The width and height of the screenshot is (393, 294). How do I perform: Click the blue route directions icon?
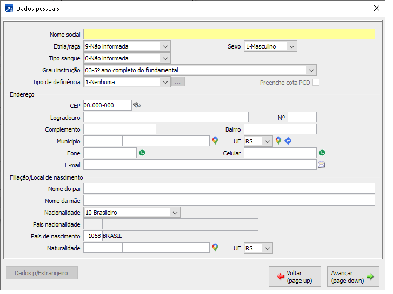[x=288, y=141]
